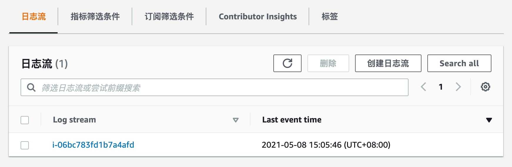Select the 日志流 tab

[34, 17]
